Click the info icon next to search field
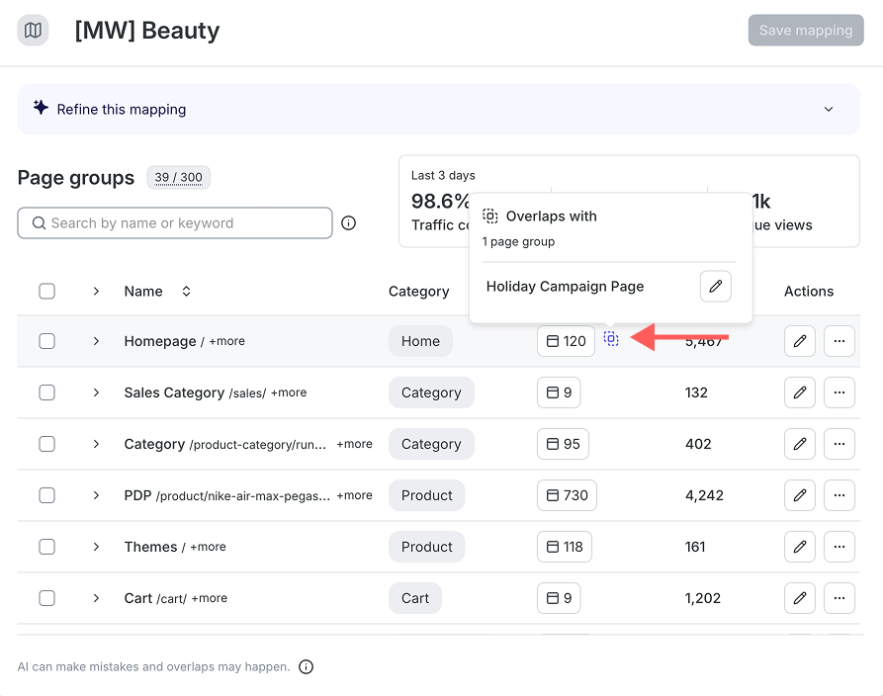The image size is (883, 696). pyautogui.click(x=349, y=223)
